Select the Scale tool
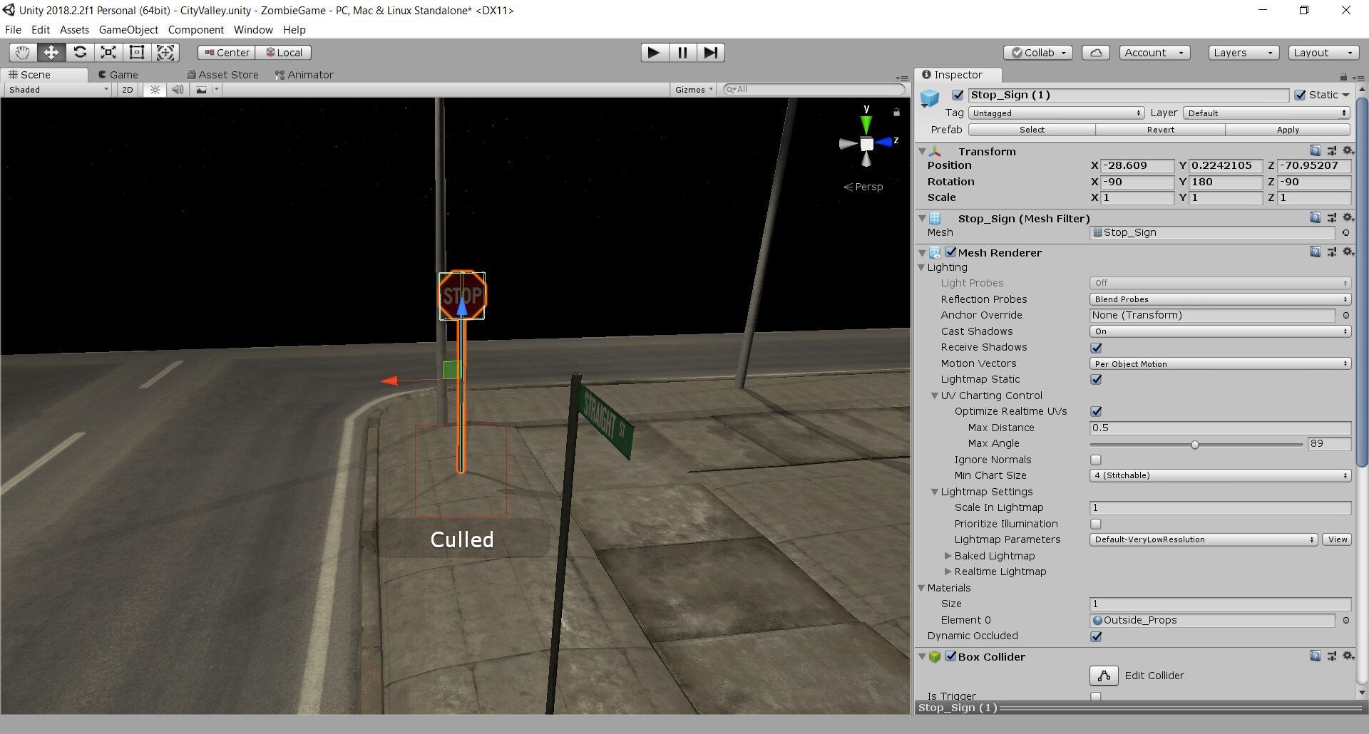Screen dimensions: 1369x734 [108, 52]
